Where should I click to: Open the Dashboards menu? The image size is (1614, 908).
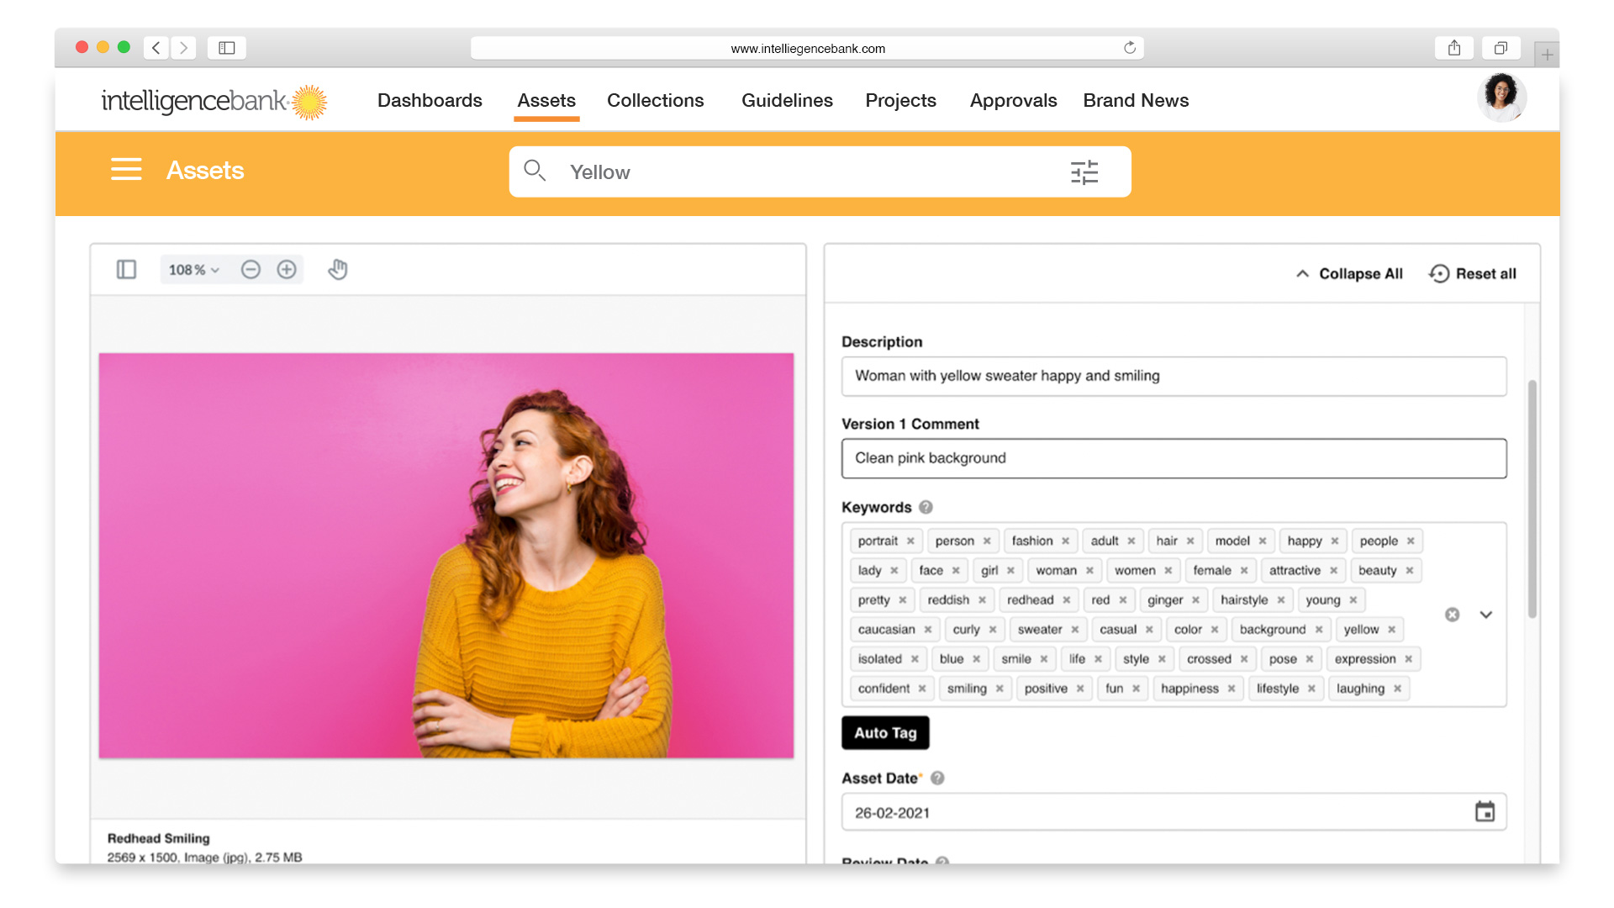[430, 101]
